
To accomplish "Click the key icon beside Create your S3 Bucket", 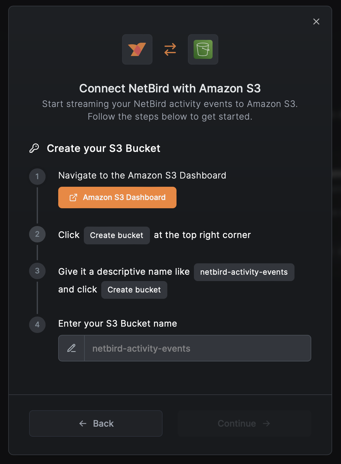I will [35, 147].
